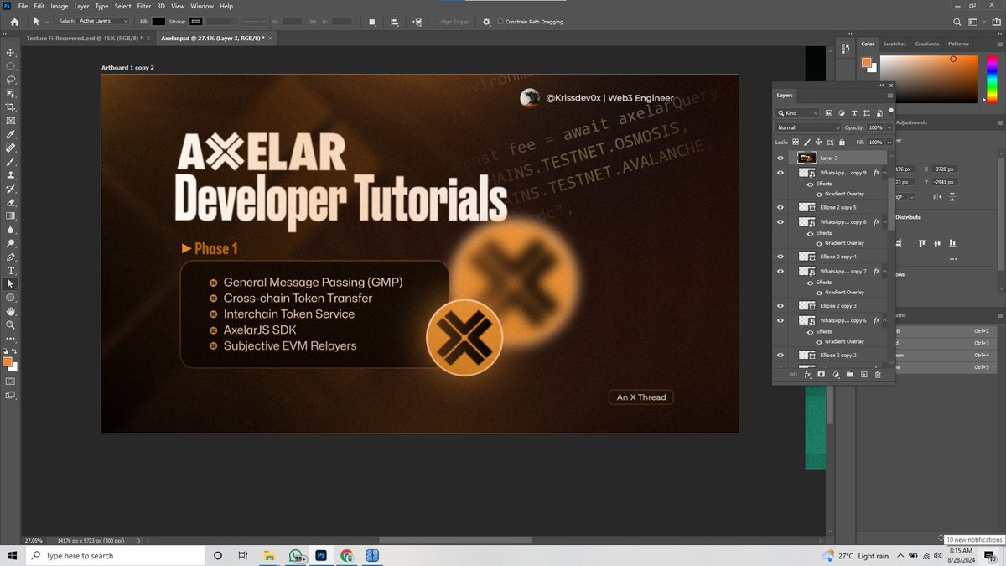
Task: Add a layer style via fx button
Action: coord(807,375)
